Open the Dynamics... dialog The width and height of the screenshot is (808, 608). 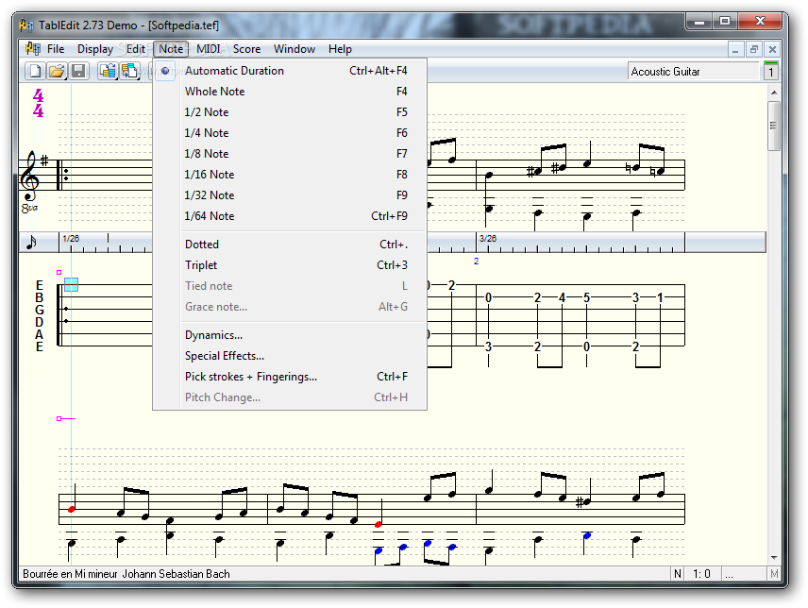click(x=290, y=335)
